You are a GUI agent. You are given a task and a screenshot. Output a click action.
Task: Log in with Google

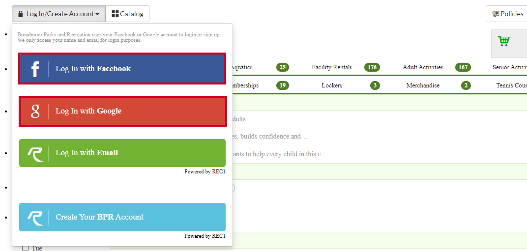[x=122, y=111]
